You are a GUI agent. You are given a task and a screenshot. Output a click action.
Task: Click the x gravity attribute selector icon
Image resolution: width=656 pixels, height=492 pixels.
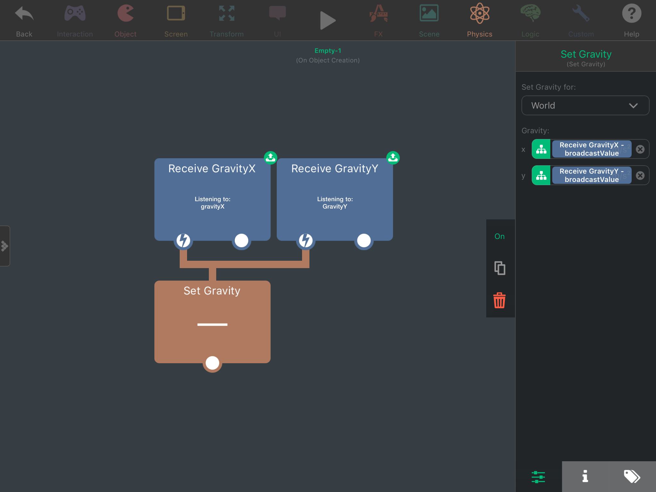[541, 149]
